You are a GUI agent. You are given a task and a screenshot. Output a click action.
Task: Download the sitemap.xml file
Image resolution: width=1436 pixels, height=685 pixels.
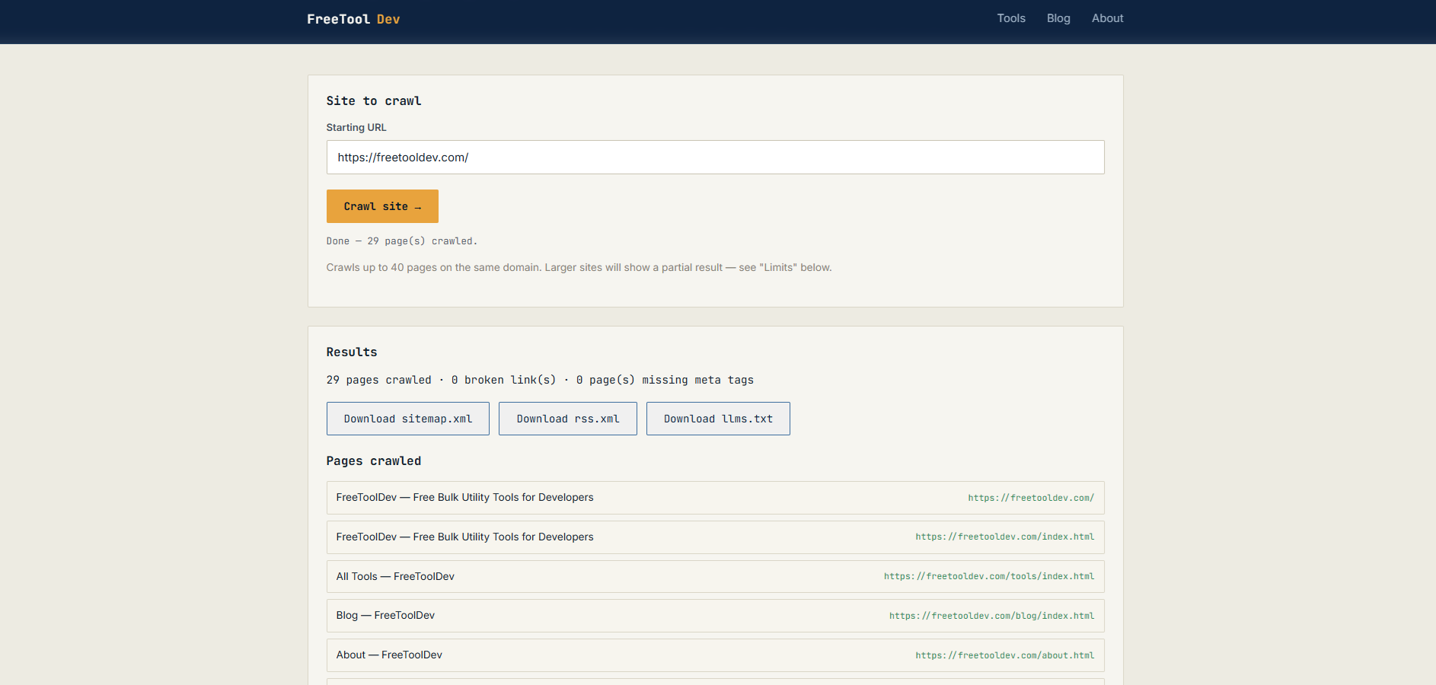408,419
